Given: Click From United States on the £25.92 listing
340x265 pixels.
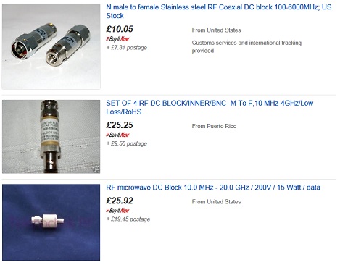Looking at the screenshot, I should pos(216,202).
